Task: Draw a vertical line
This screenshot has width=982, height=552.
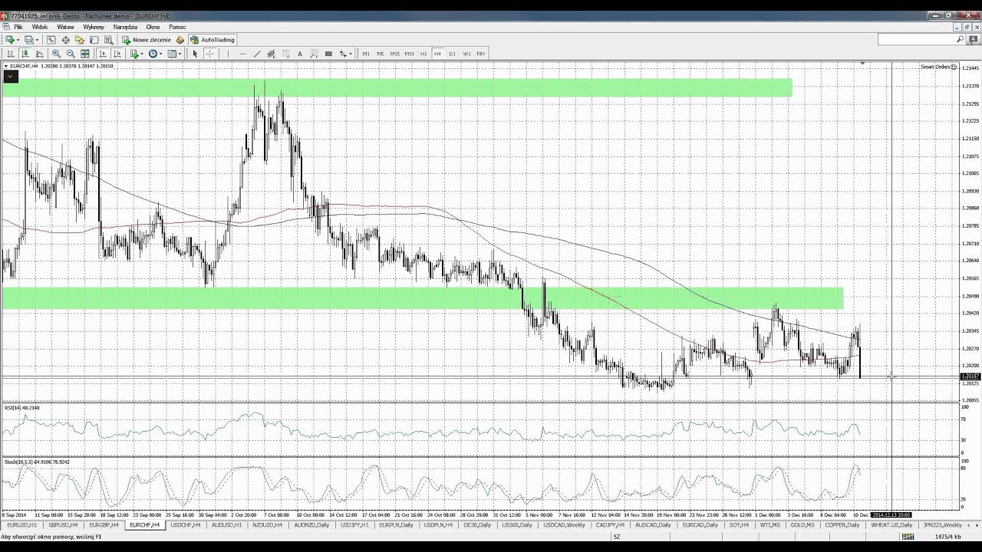Action: pos(228,54)
